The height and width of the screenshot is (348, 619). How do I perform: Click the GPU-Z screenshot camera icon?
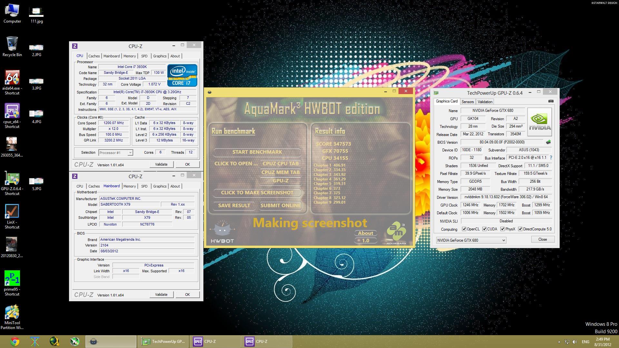click(x=551, y=101)
